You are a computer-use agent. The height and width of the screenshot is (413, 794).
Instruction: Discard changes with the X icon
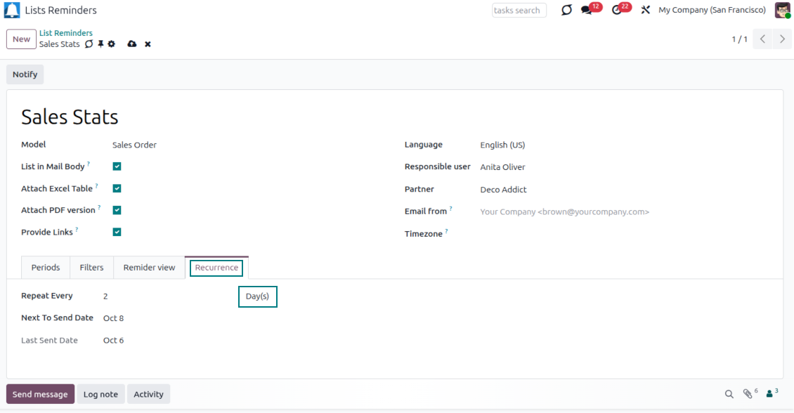coord(148,44)
